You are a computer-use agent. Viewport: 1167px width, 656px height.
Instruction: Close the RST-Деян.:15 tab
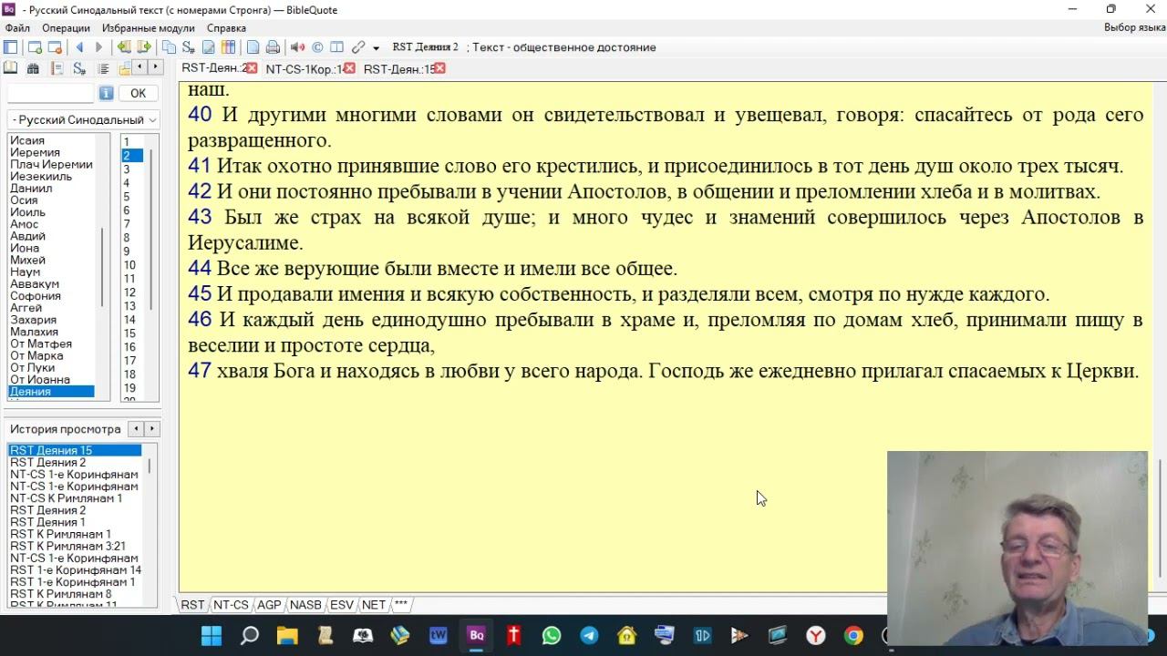point(440,68)
